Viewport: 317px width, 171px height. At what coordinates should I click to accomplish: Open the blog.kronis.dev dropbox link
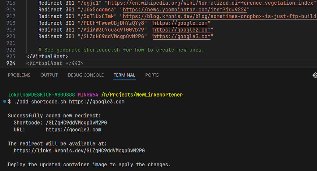pyautogui.click(x=220, y=16)
